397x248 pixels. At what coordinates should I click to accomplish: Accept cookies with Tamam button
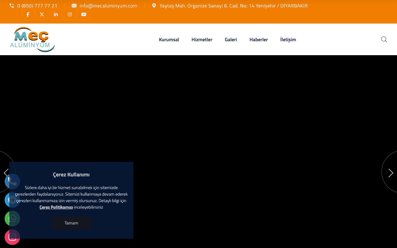pos(71,223)
